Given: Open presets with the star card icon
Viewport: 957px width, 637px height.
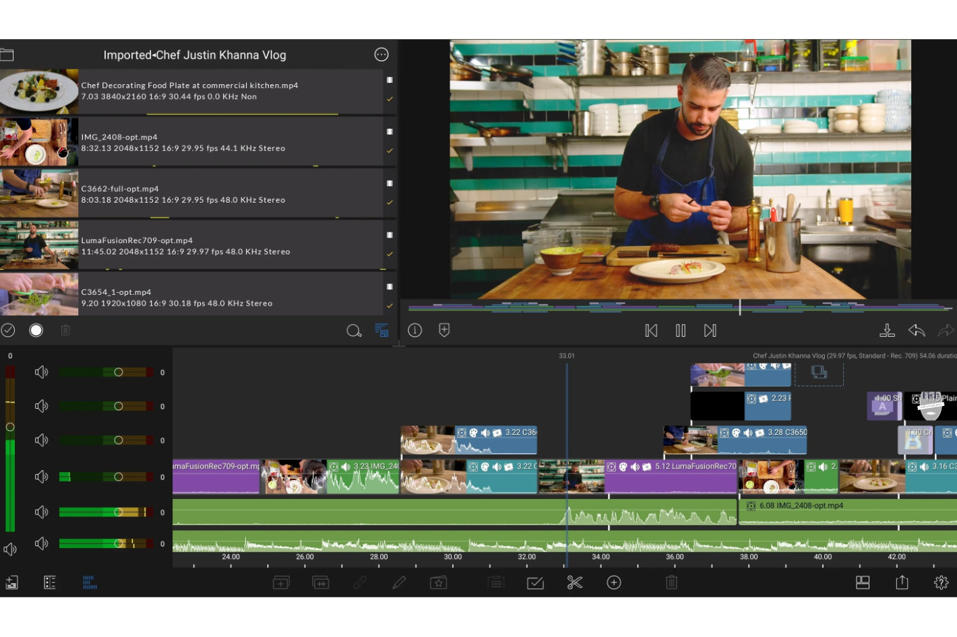Looking at the screenshot, I should 439,582.
